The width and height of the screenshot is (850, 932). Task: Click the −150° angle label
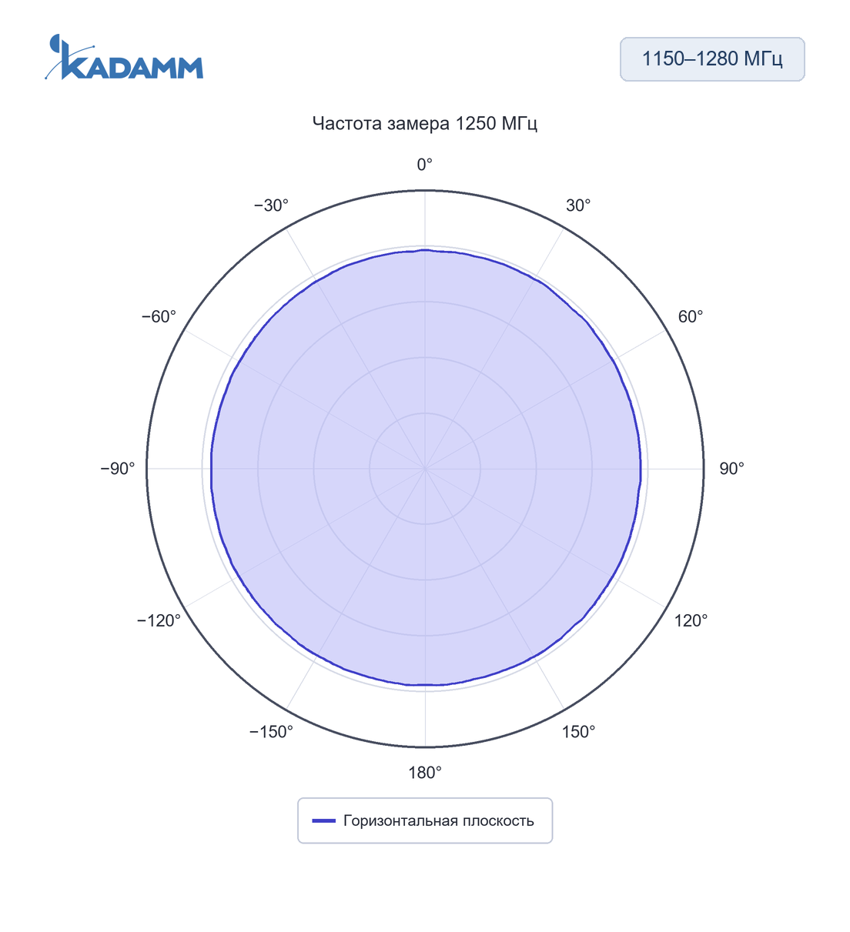271,732
